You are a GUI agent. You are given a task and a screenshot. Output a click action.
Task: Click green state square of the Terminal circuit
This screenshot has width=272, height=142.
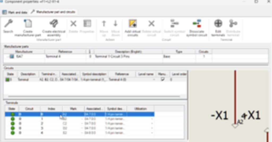click(x=7, y=79)
